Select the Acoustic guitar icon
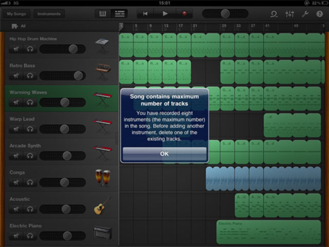329x247 pixels. pos(102,205)
